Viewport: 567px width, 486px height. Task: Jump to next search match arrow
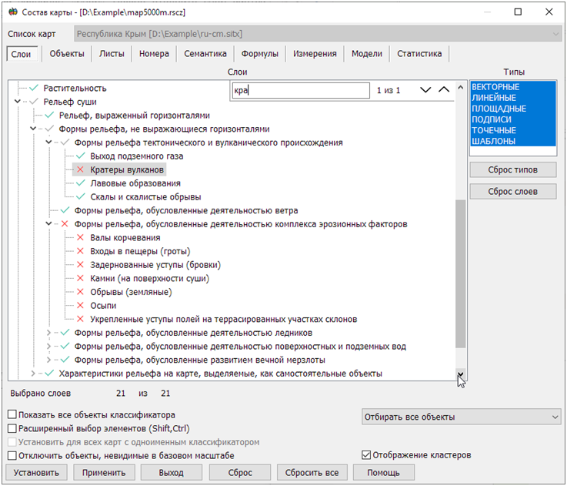click(425, 90)
